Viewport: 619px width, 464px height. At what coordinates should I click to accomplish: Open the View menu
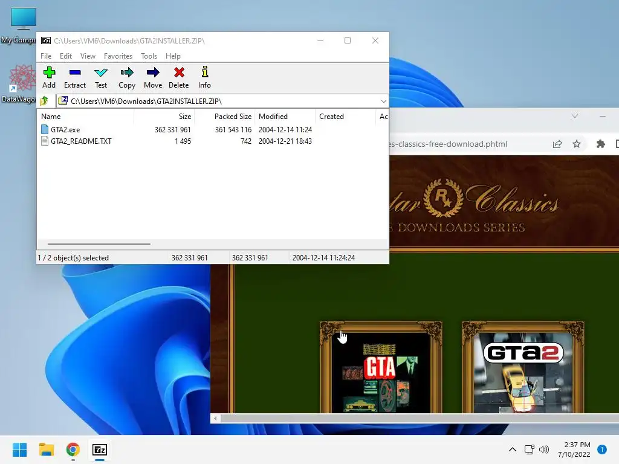pyautogui.click(x=88, y=56)
